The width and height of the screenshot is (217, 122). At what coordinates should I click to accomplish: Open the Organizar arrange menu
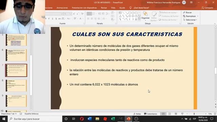pos(145,16)
